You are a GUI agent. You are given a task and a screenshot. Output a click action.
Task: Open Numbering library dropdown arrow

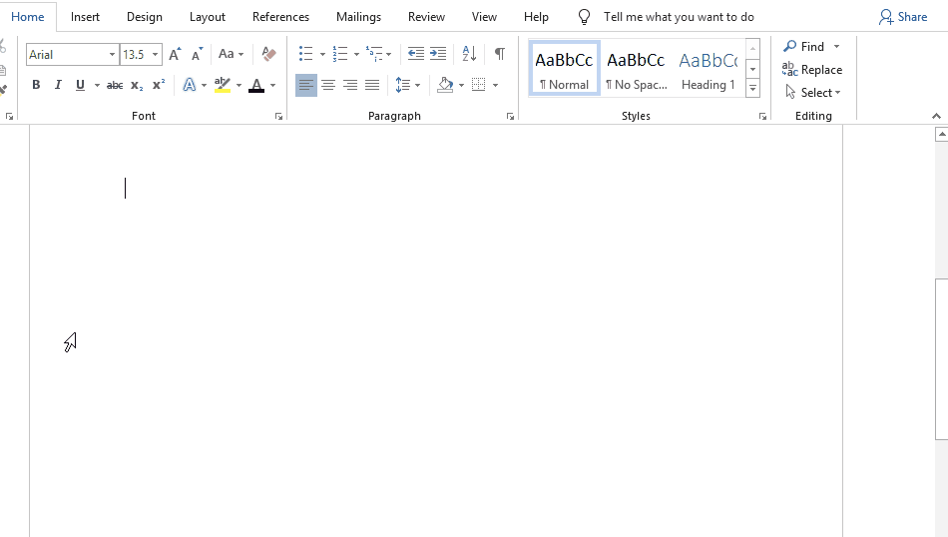click(x=356, y=55)
